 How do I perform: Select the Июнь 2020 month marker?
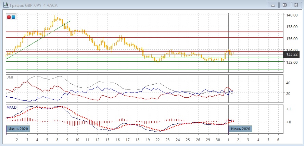tap(18, 129)
